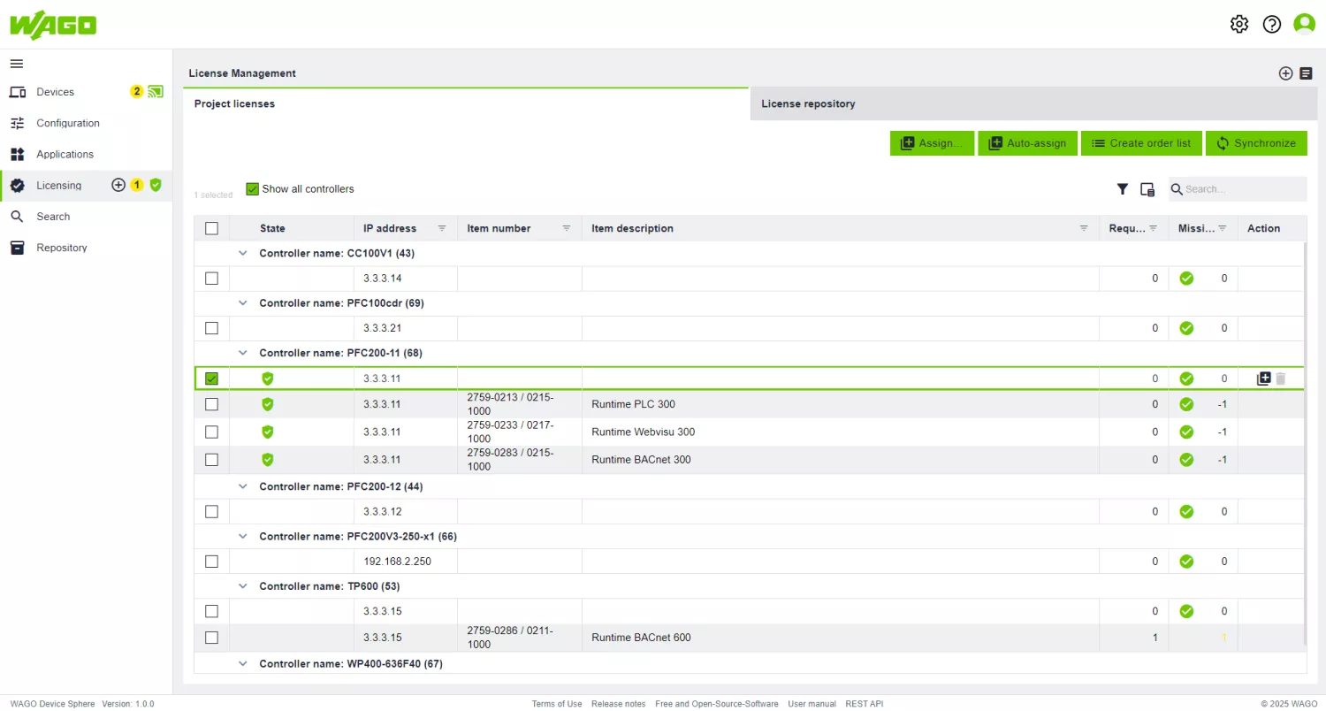
Task: Uncheck Show all controllers
Action: 253,189
